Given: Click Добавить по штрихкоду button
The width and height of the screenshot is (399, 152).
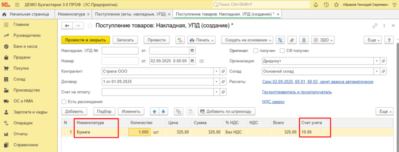Looking at the screenshot, I should 227,111.
